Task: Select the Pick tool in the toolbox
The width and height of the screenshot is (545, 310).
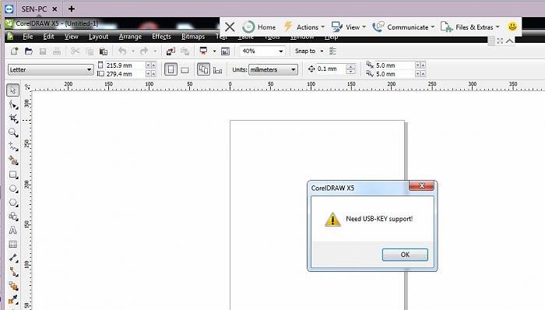Action: pyautogui.click(x=13, y=90)
